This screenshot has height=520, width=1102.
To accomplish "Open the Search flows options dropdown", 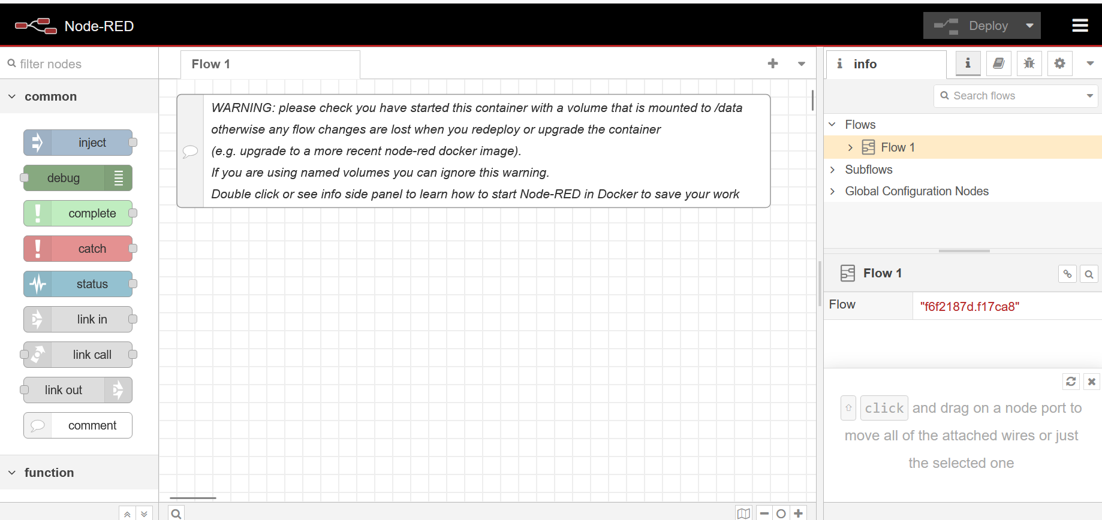I will (x=1090, y=96).
